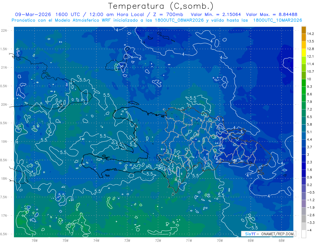Click the '68W' longitude label
Screen dimensions: 316x244
[x=282, y=241]
